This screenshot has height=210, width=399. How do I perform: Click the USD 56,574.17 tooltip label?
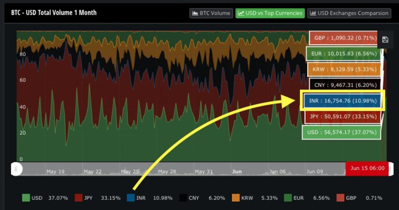pos(341,132)
